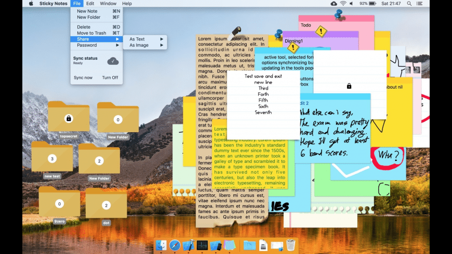Viewport: 452px width, 254px height.
Task: Click the red circled Wha? drawing
Action: (388, 158)
